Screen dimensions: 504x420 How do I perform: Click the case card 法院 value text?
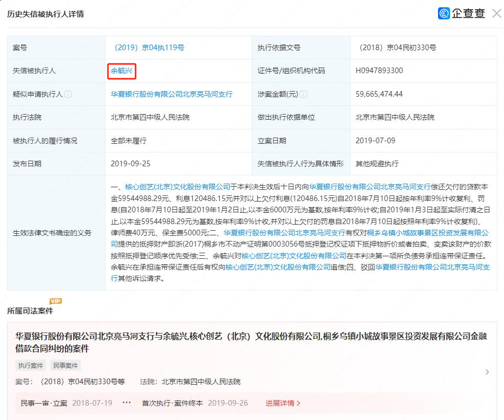tap(201, 382)
